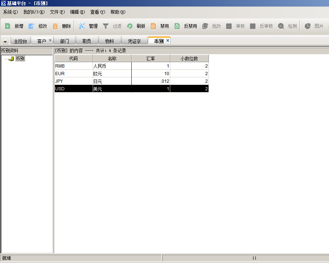Viewport: 329px width, 263px height.
Task: Select the 币别 node in tree
Action: tap(20, 59)
